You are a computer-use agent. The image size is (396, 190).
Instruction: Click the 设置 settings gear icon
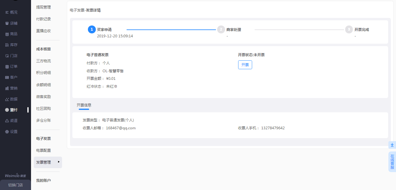pyautogui.click(x=7, y=132)
